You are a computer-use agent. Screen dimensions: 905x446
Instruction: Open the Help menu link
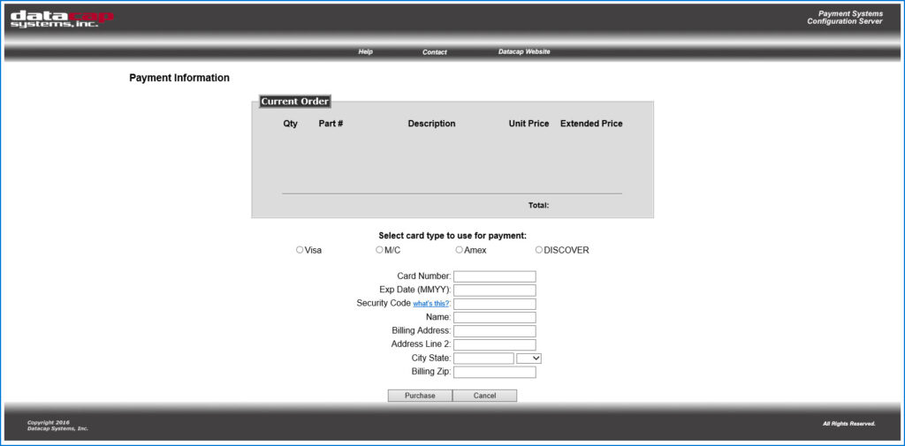point(365,52)
